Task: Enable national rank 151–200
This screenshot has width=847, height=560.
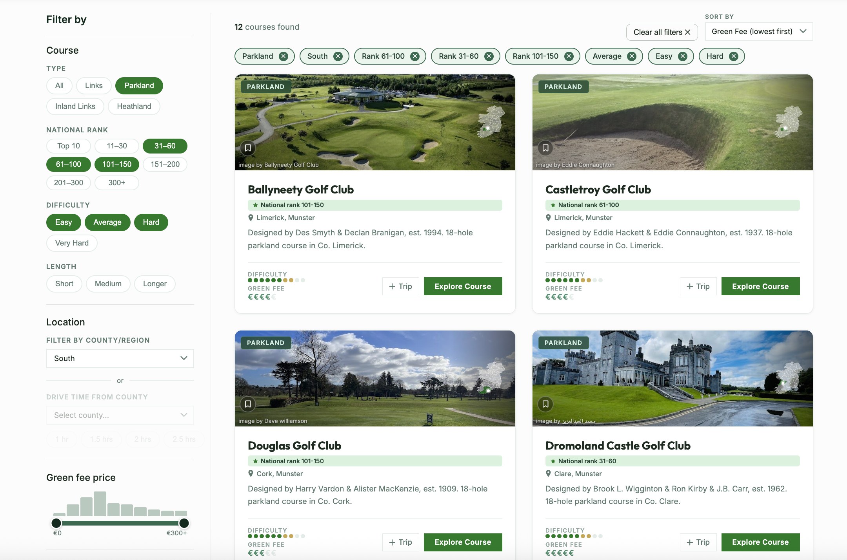Action: (165, 164)
